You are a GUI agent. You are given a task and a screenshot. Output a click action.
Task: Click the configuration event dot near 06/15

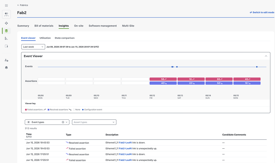coord(257,67)
